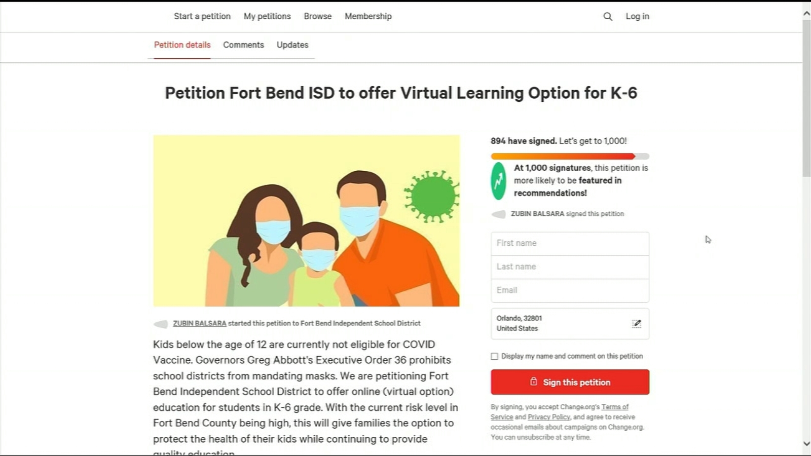The height and width of the screenshot is (456, 811).
Task: Click the signature progress bar
Action: tap(569, 157)
